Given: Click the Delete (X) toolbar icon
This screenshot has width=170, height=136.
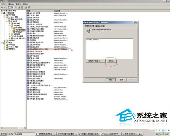Looking at the screenshot, I should [16, 7].
